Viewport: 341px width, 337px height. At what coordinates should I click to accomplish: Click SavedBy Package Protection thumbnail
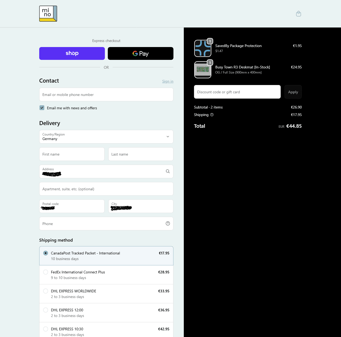pos(203,48)
